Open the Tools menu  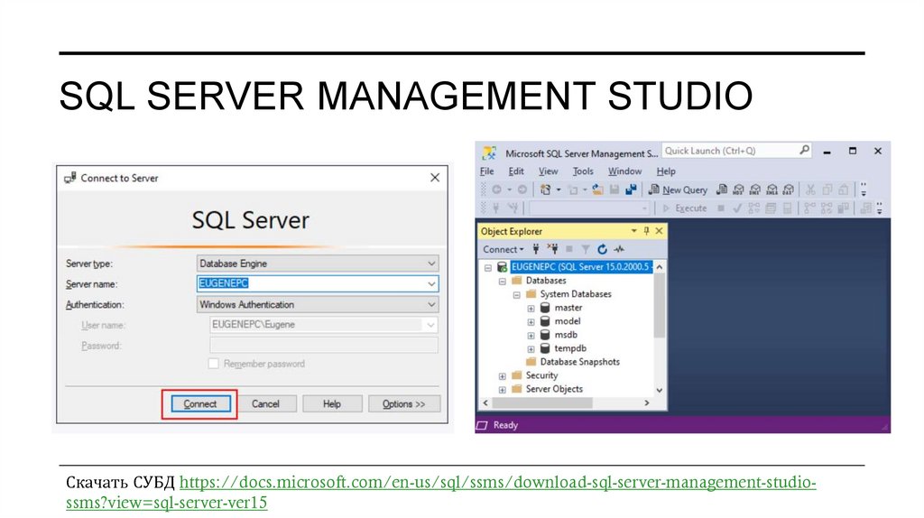(x=583, y=171)
